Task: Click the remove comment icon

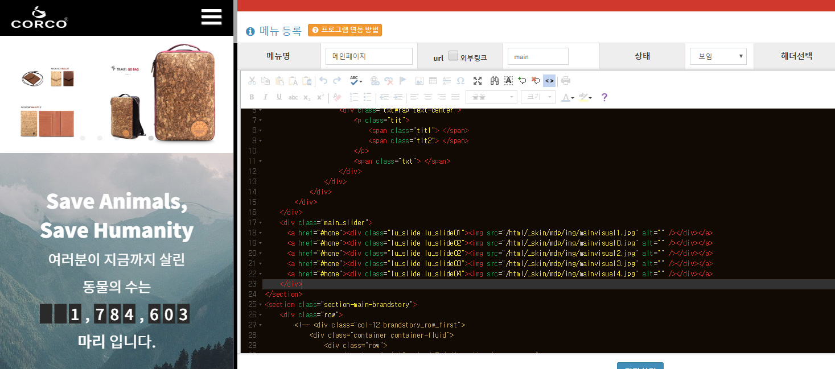Action: click(536, 81)
